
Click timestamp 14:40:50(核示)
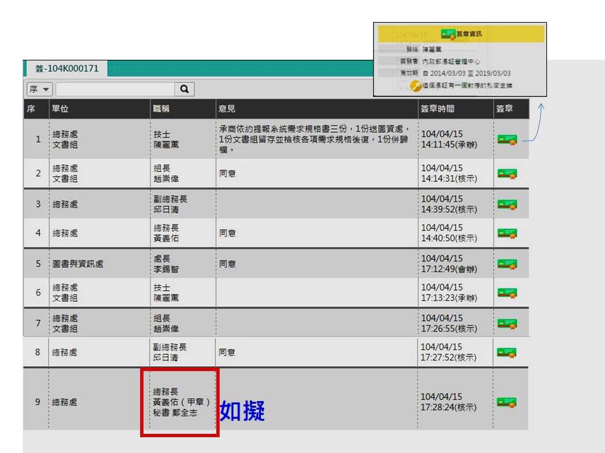pyautogui.click(x=449, y=238)
